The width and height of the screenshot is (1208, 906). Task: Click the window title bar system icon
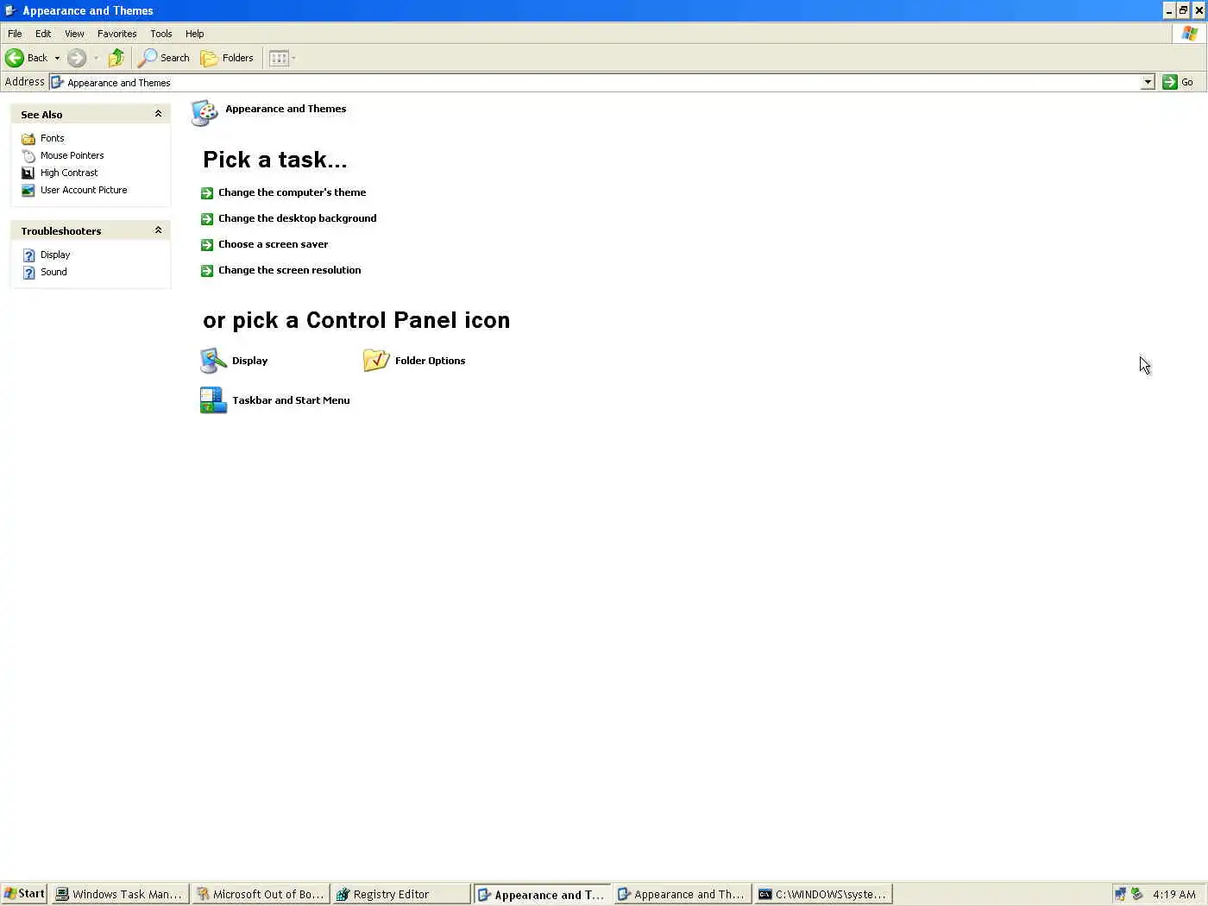point(10,10)
